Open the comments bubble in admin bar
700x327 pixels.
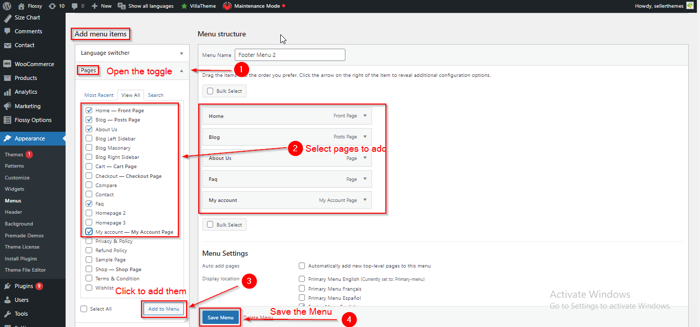(x=75, y=6)
